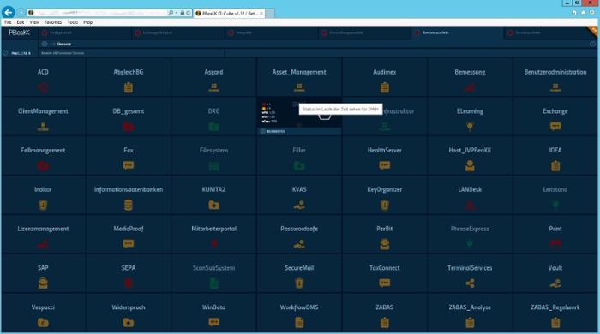The height and width of the screenshot is (334, 600).
Task: Open the WorkflowDMS document icon
Action: (x=299, y=323)
